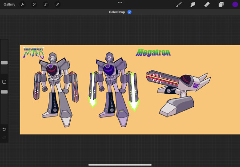Image resolution: width=240 pixels, height=167 pixels.
Task: Select the Eraser tool
Action: [207, 4]
